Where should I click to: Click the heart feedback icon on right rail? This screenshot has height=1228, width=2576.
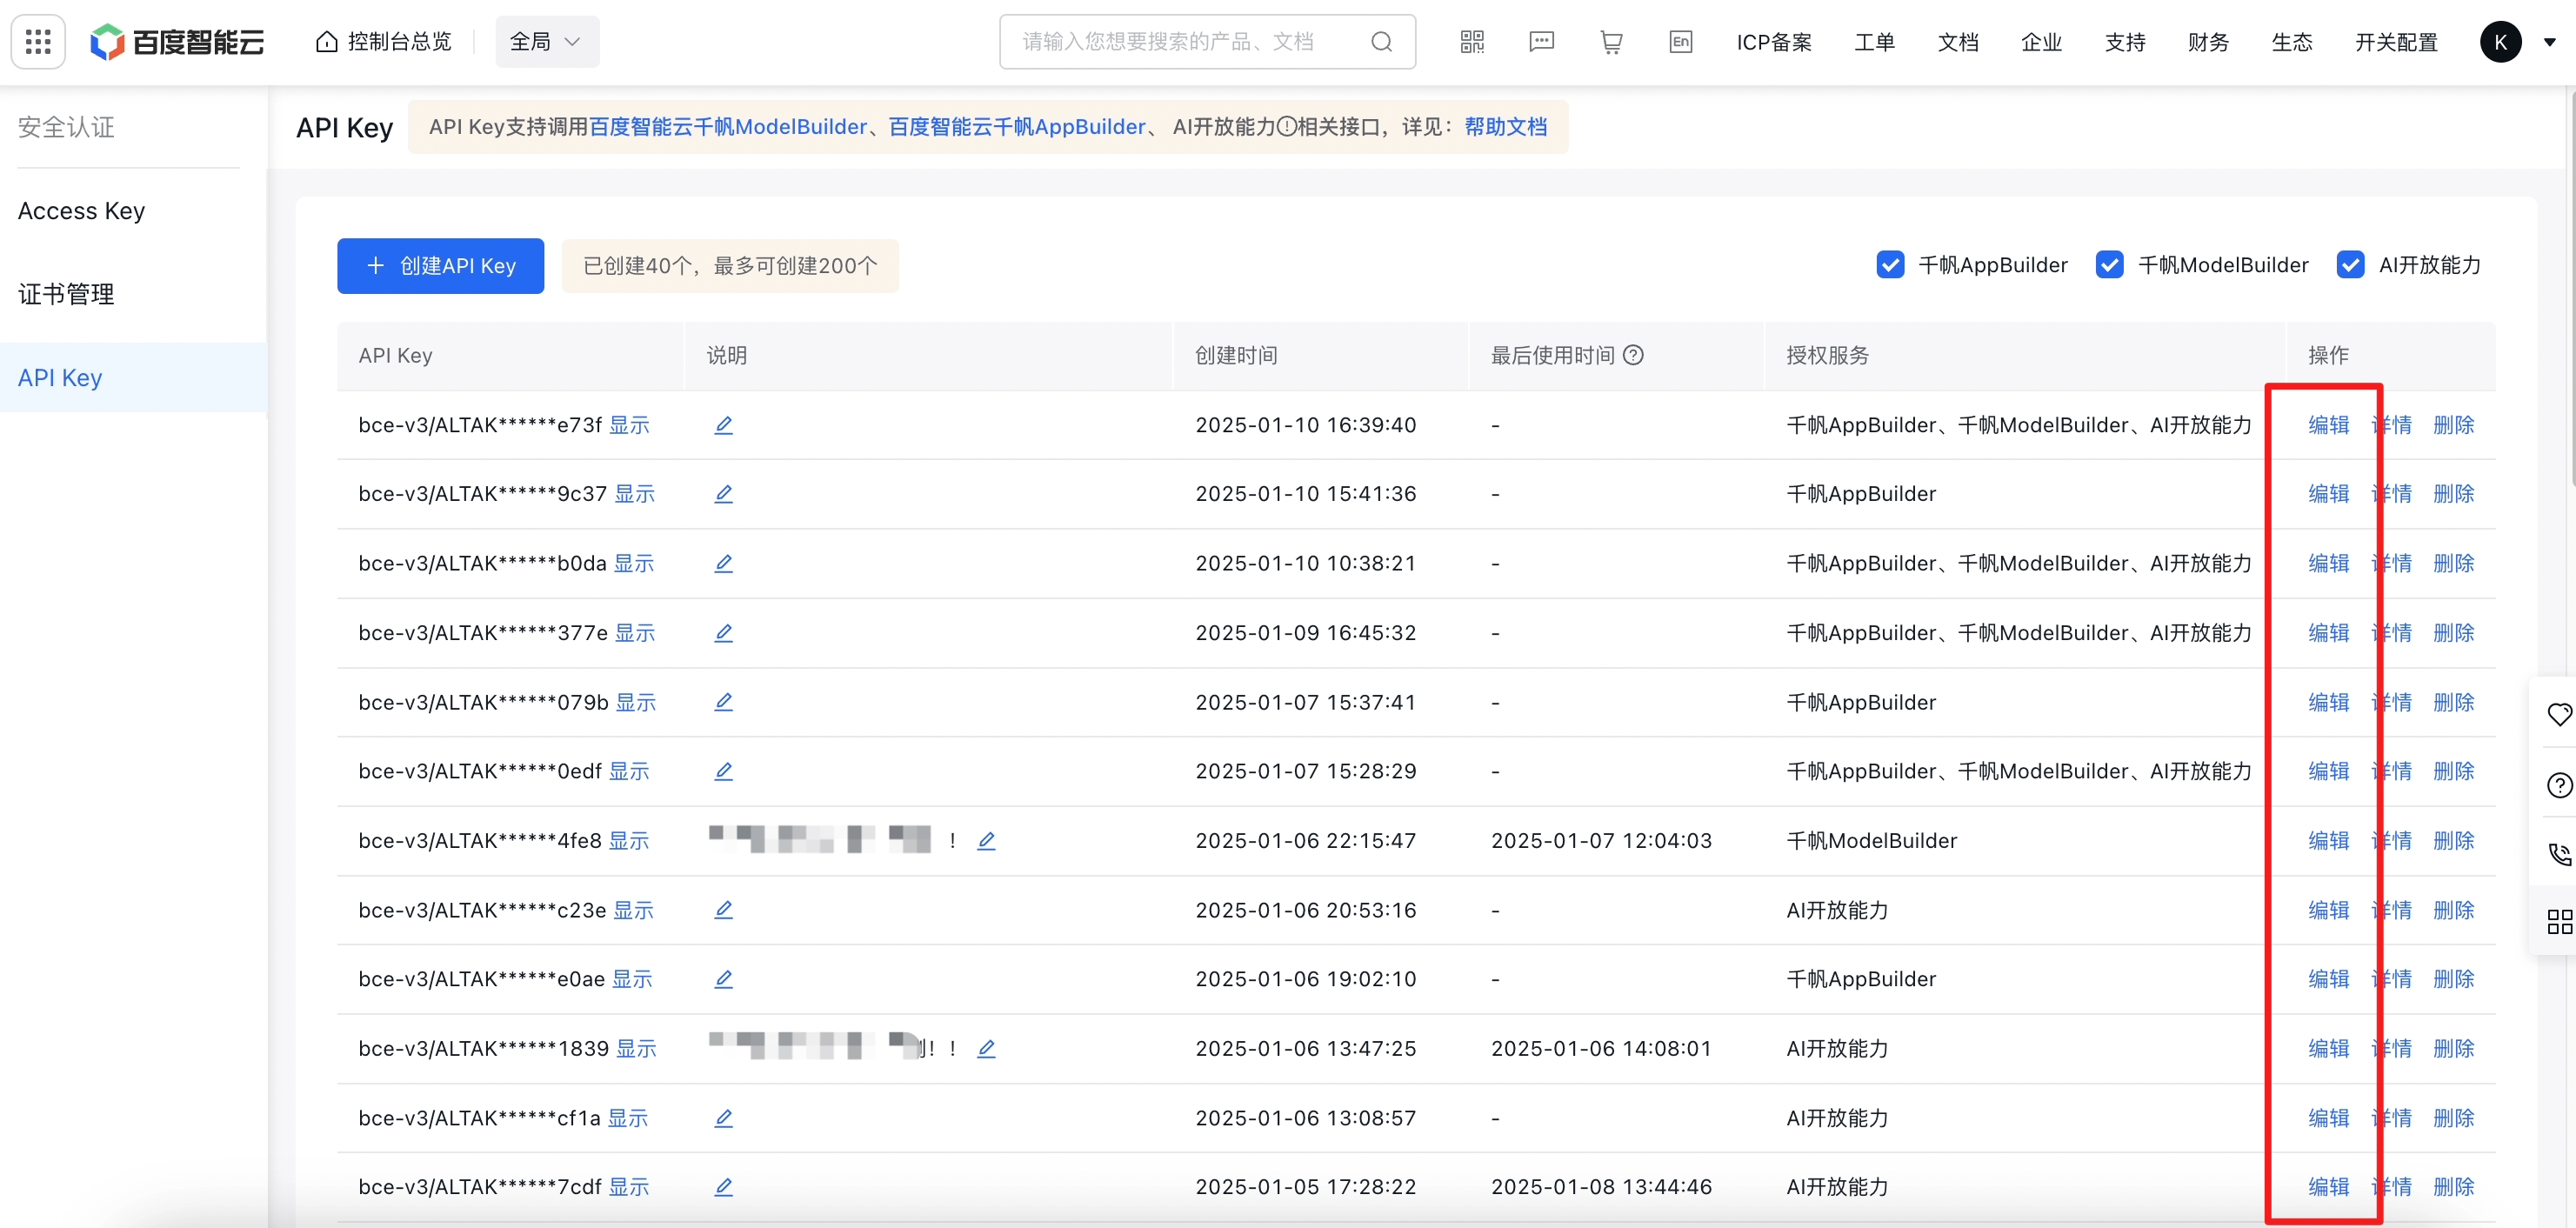(x=2559, y=714)
